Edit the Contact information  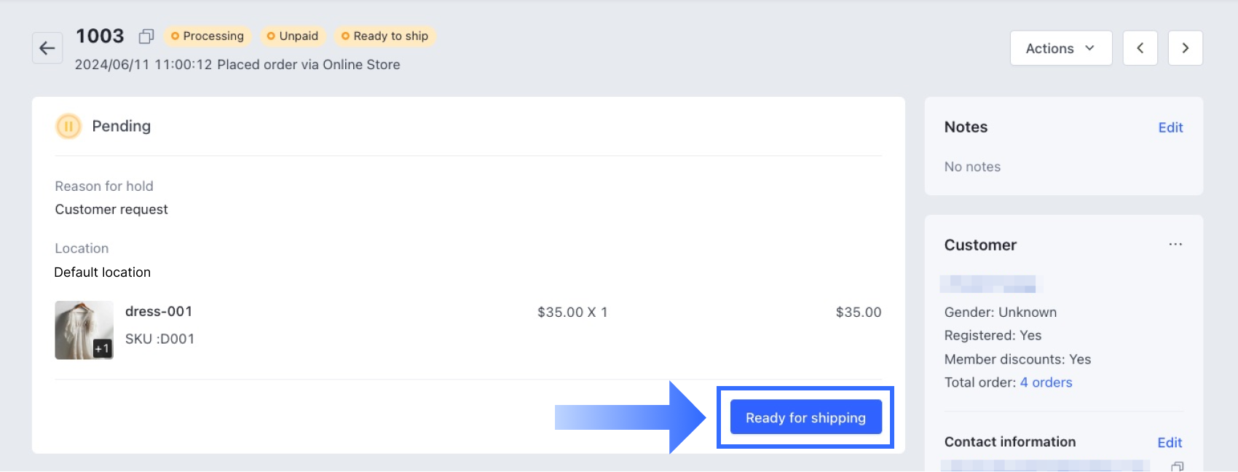[1170, 442]
